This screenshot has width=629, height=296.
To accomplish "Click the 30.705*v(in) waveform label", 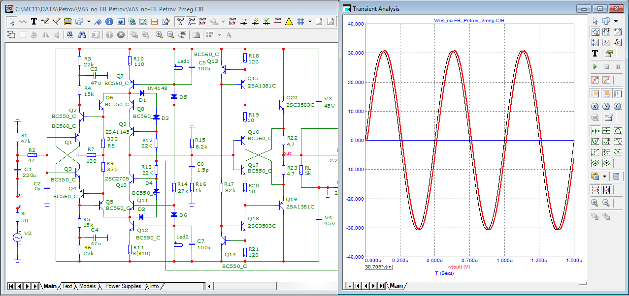I will point(379,267).
